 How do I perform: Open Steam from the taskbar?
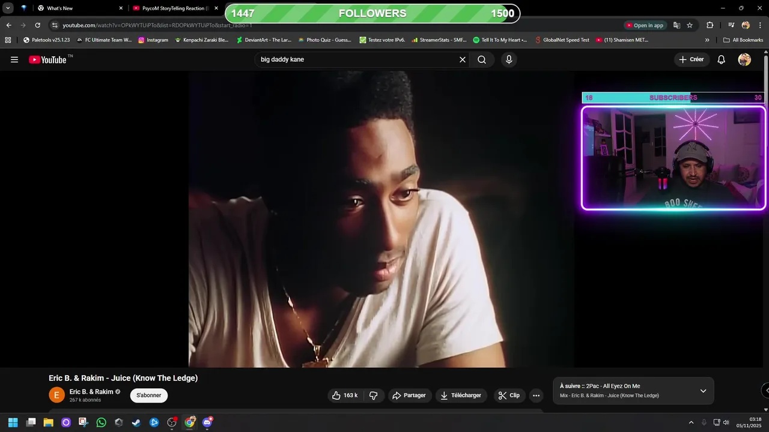pyautogui.click(x=136, y=422)
